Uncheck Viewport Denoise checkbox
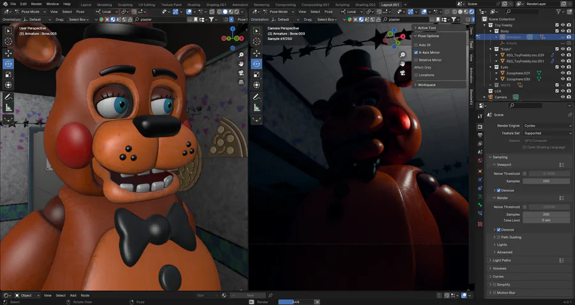This screenshot has height=305, width=575. (499, 191)
